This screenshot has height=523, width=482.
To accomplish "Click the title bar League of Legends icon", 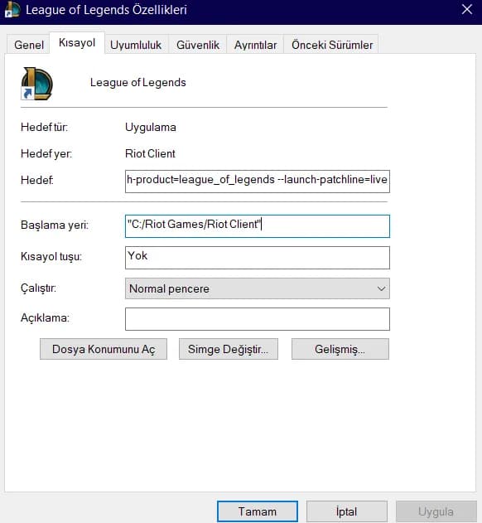I will pos(12,9).
